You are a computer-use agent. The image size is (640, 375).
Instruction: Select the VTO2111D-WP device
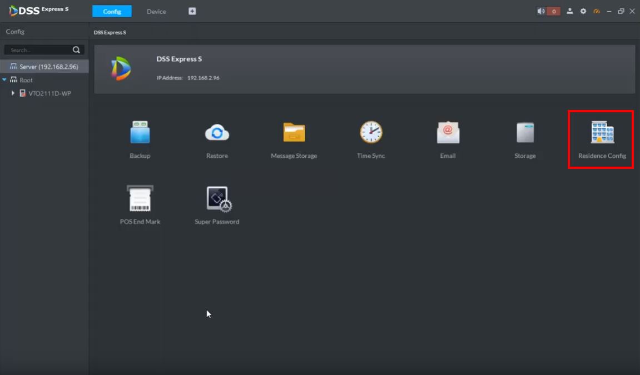click(x=49, y=93)
